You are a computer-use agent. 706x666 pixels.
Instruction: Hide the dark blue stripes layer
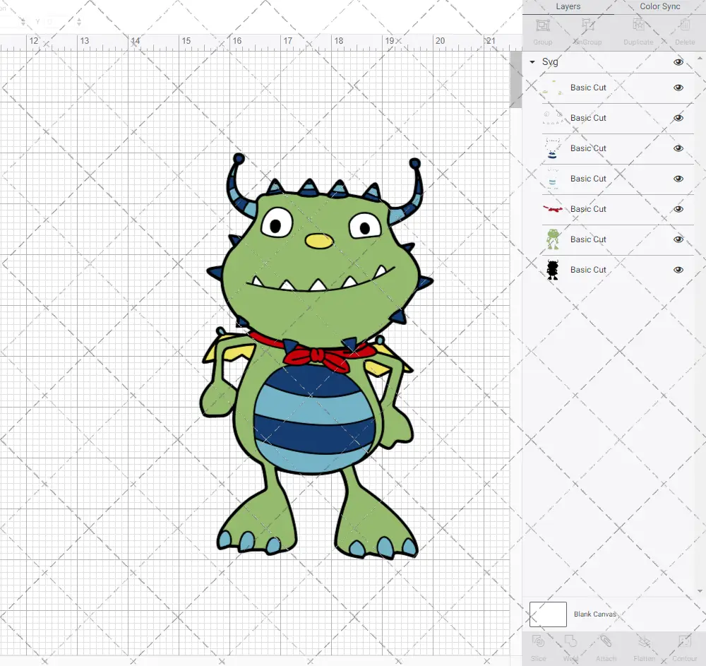coord(678,148)
